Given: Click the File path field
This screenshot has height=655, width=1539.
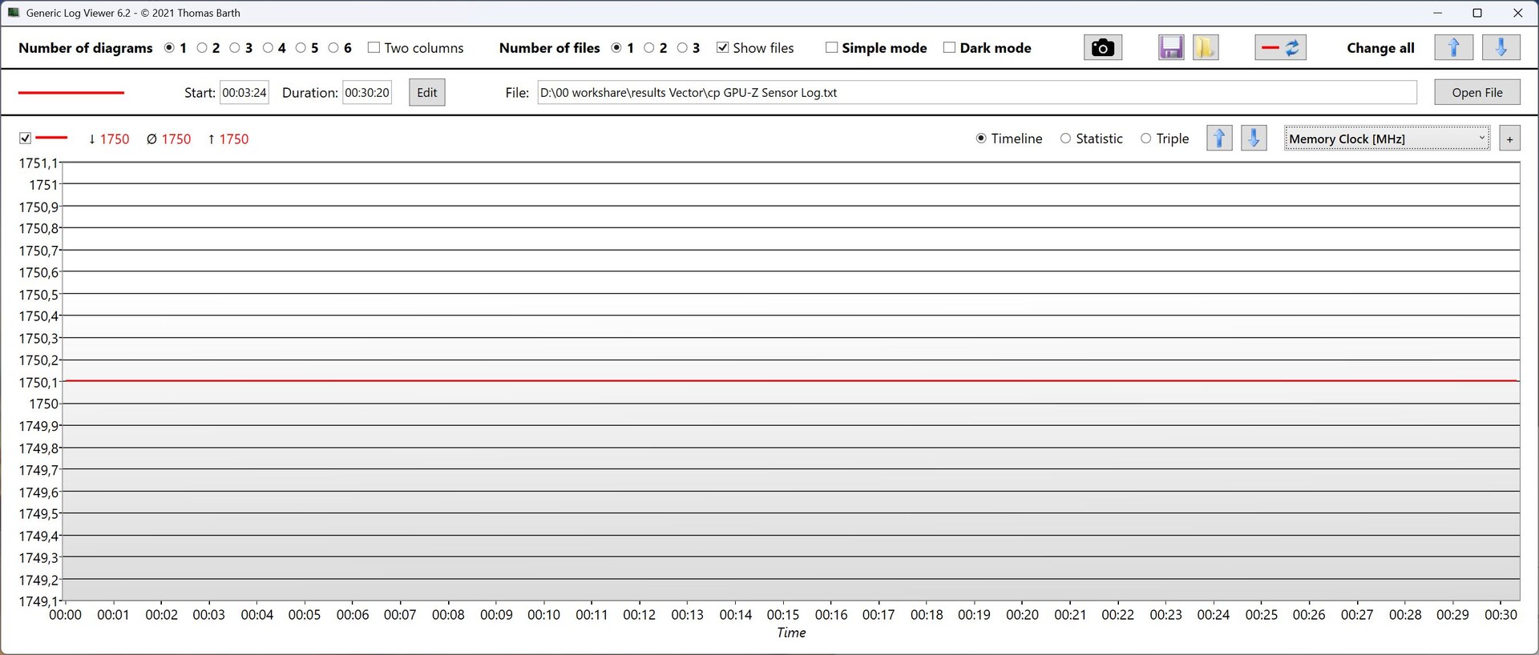Looking at the screenshot, I should [x=977, y=93].
